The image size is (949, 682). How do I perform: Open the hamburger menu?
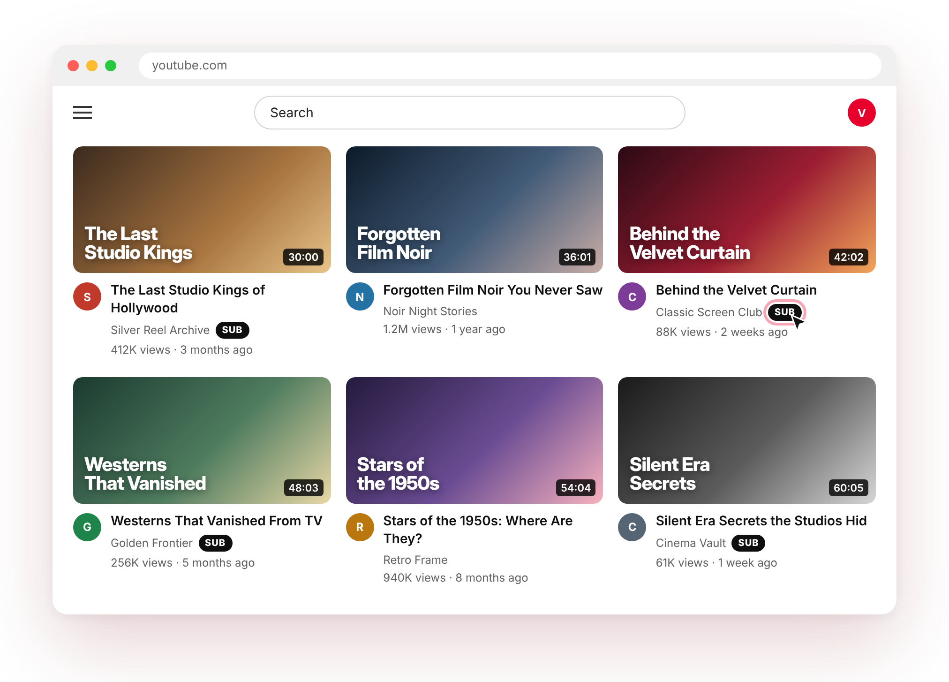[x=83, y=113]
